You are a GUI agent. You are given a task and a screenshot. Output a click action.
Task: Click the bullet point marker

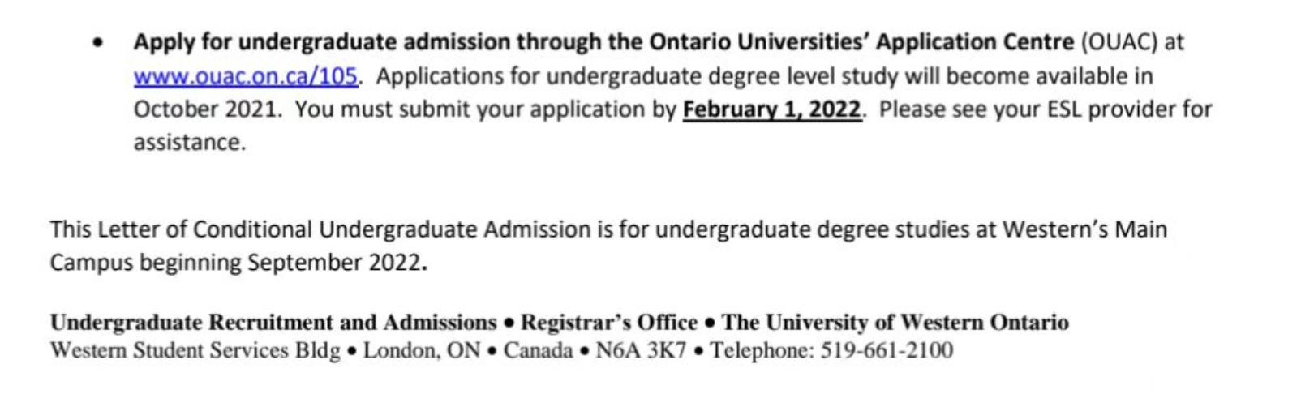point(98,42)
